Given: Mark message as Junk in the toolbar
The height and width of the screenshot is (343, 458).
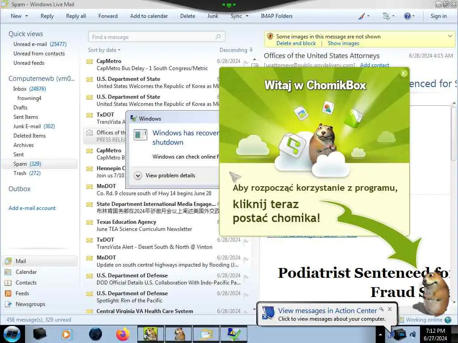Looking at the screenshot, I should tap(212, 16).
